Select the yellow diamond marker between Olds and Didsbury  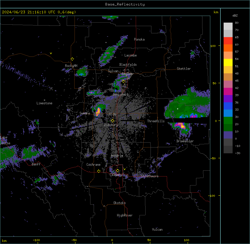pyautogui.click(x=113, y=121)
